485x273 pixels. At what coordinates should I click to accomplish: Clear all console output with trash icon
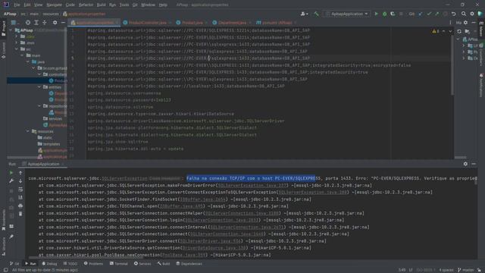point(20,214)
